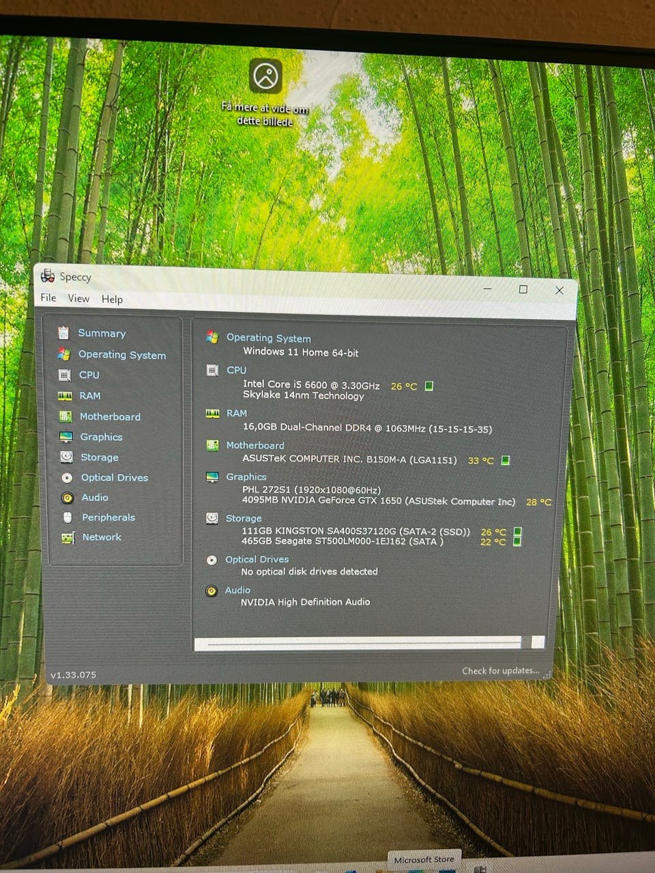
Task: Open the File menu
Action: click(48, 297)
